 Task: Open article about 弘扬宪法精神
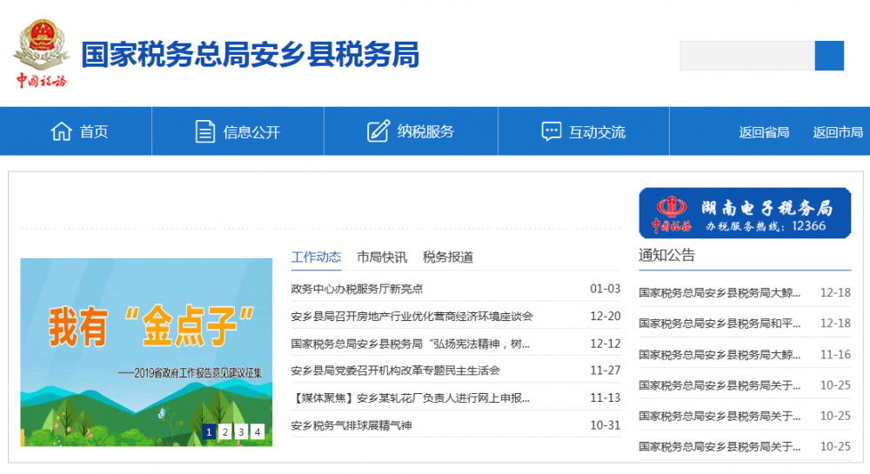[410, 344]
